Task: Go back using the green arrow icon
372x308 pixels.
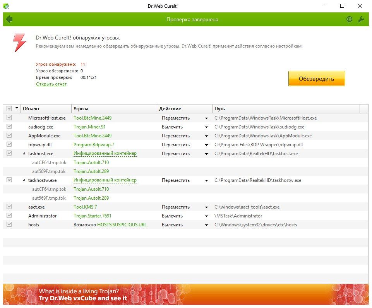Action: click(x=9, y=19)
